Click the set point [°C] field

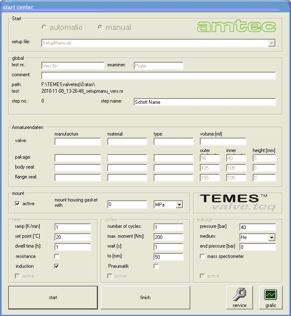point(73,237)
